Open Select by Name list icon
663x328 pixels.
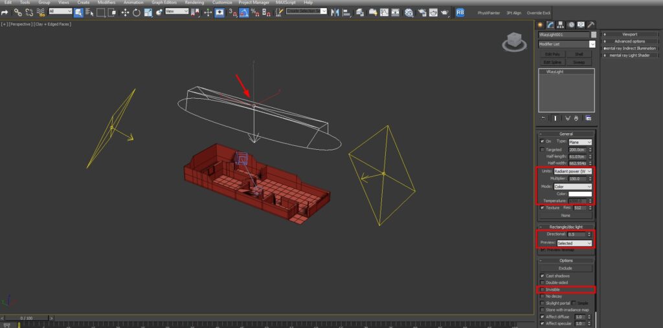pos(89,12)
